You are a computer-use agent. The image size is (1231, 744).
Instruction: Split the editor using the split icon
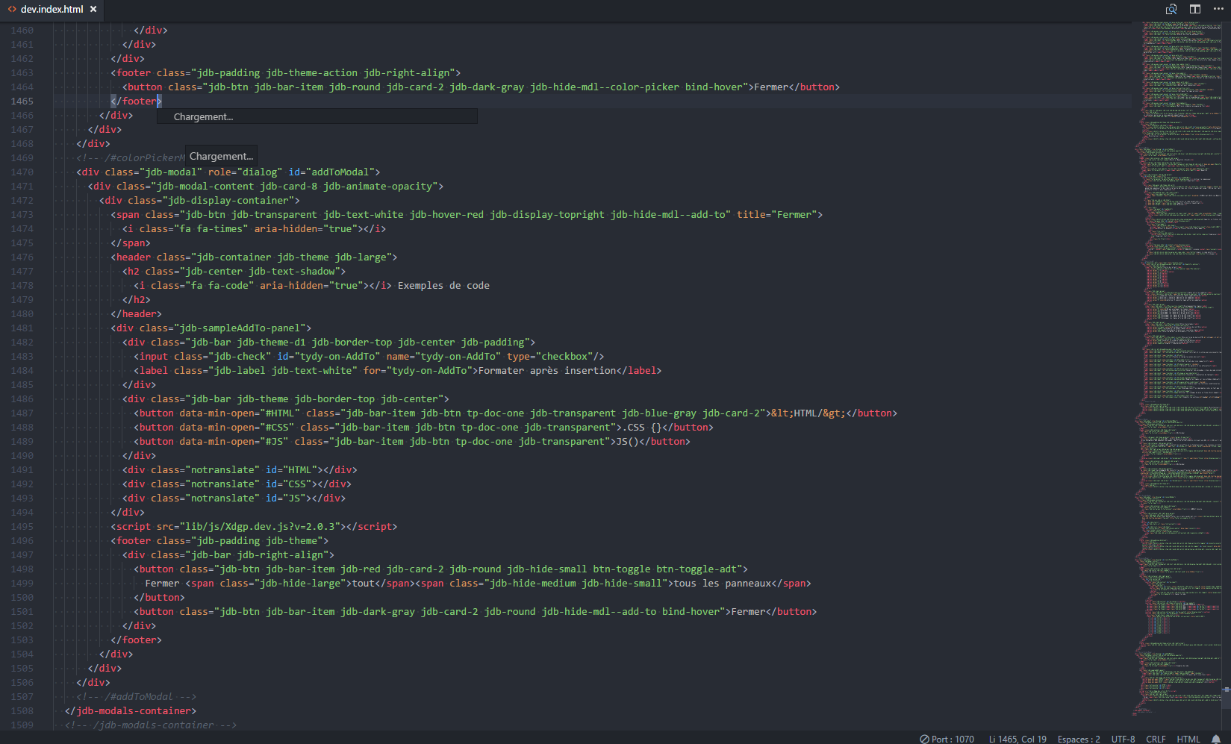coord(1194,9)
